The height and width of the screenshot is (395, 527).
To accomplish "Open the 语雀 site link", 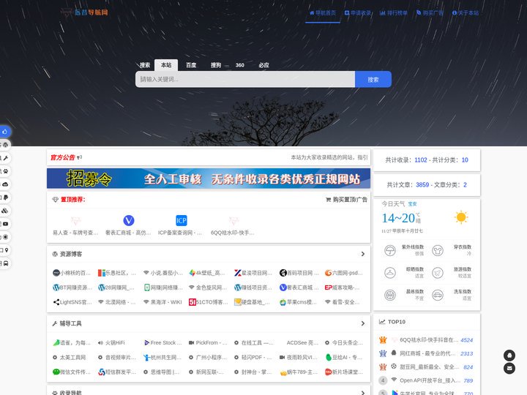I will tap(72, 342).
